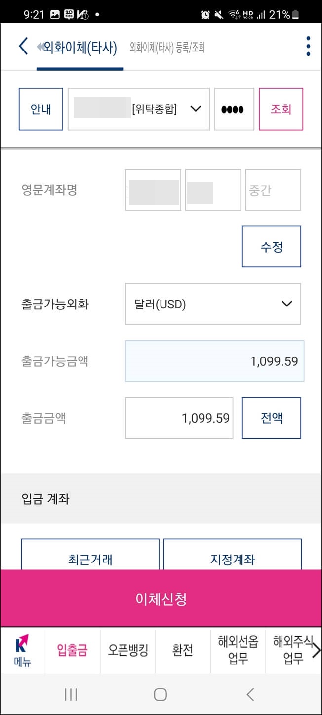The image size is (322, 715).
Task: Click the 출금금액 amount input field
Action: (x=179, y=418)
